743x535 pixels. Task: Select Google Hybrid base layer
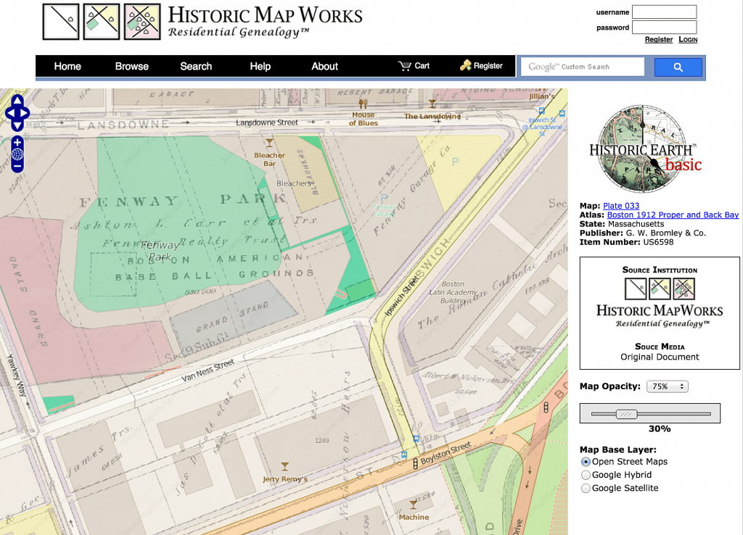[586, 475]
